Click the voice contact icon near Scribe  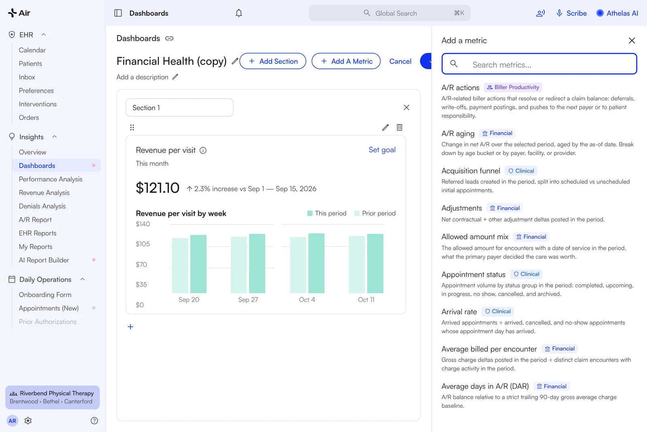(540, 13)
